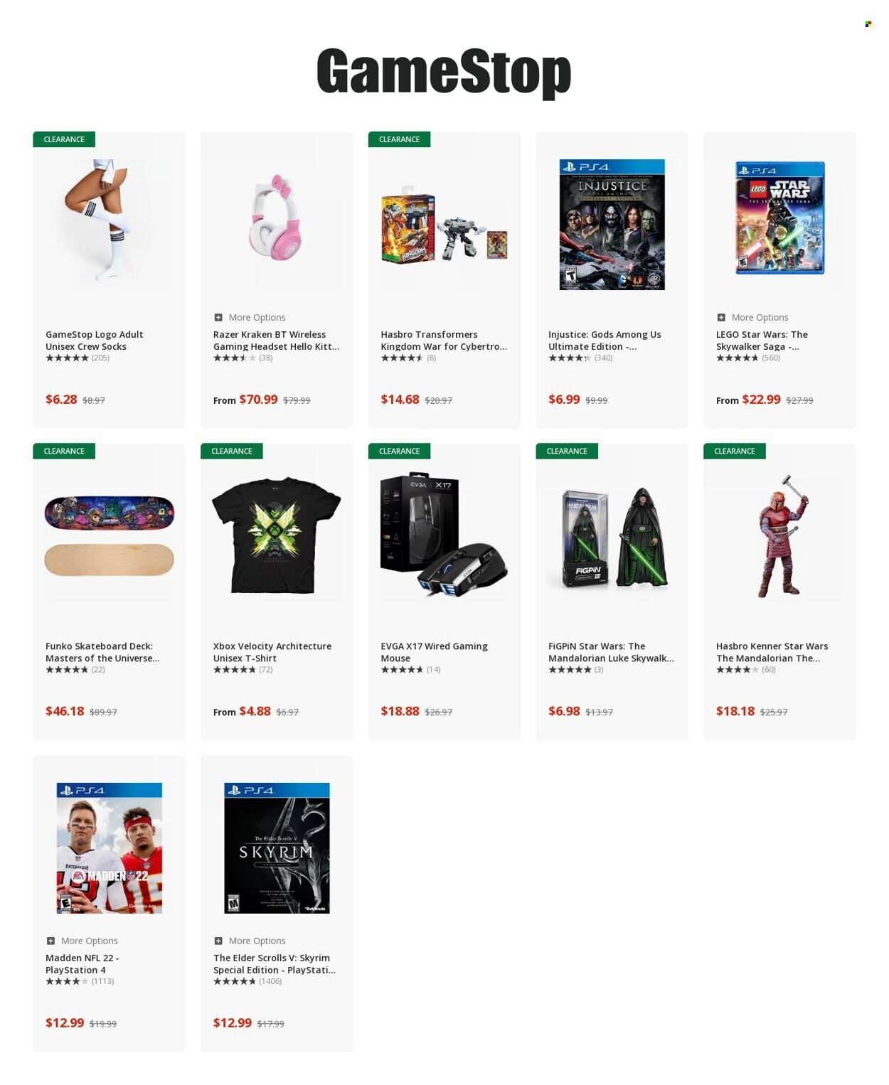The image size is (889, 1085).
Task: Click the plus icon beside LEGO Star Wars More Options
Action: 721,318
